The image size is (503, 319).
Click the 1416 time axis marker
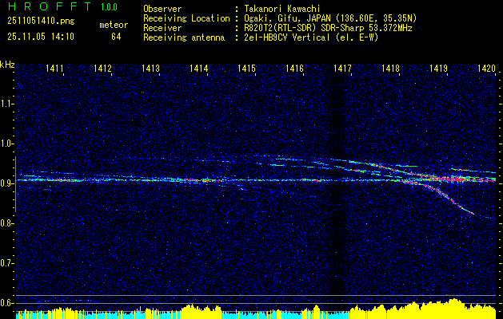point(294,69)
